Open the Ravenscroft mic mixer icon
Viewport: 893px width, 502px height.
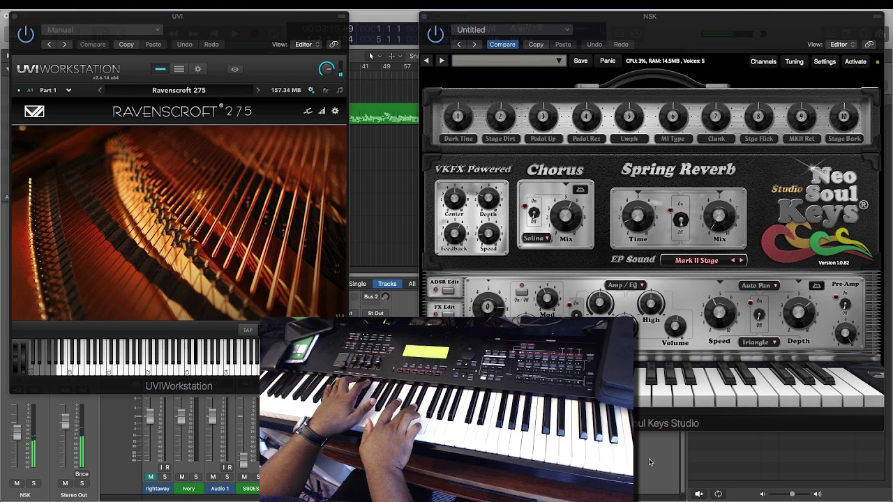[x=308, y=111]
